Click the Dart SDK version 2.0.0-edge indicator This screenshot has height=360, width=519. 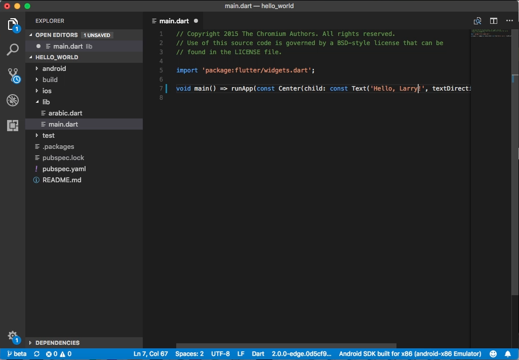pyautogui.click(x=302, y=354)
